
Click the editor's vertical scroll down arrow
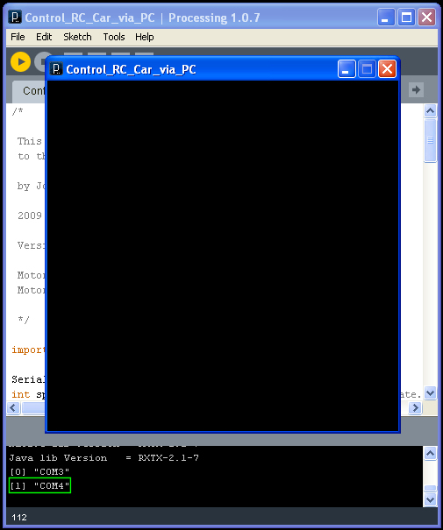coord(430,393)
